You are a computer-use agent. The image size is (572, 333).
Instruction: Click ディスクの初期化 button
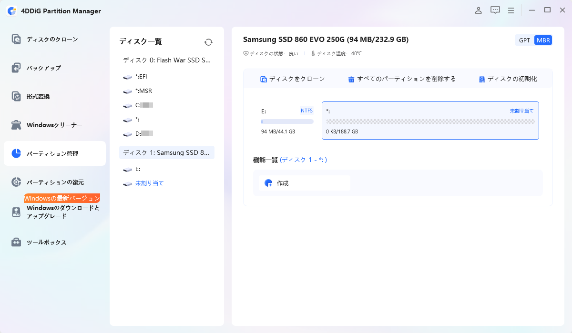click(508, 79)
